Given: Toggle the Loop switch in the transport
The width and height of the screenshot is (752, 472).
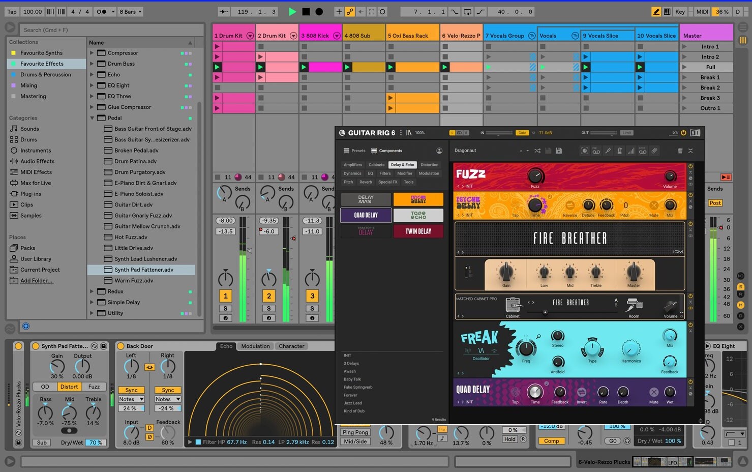Looking at the screenshot, I should pos(467,12).
